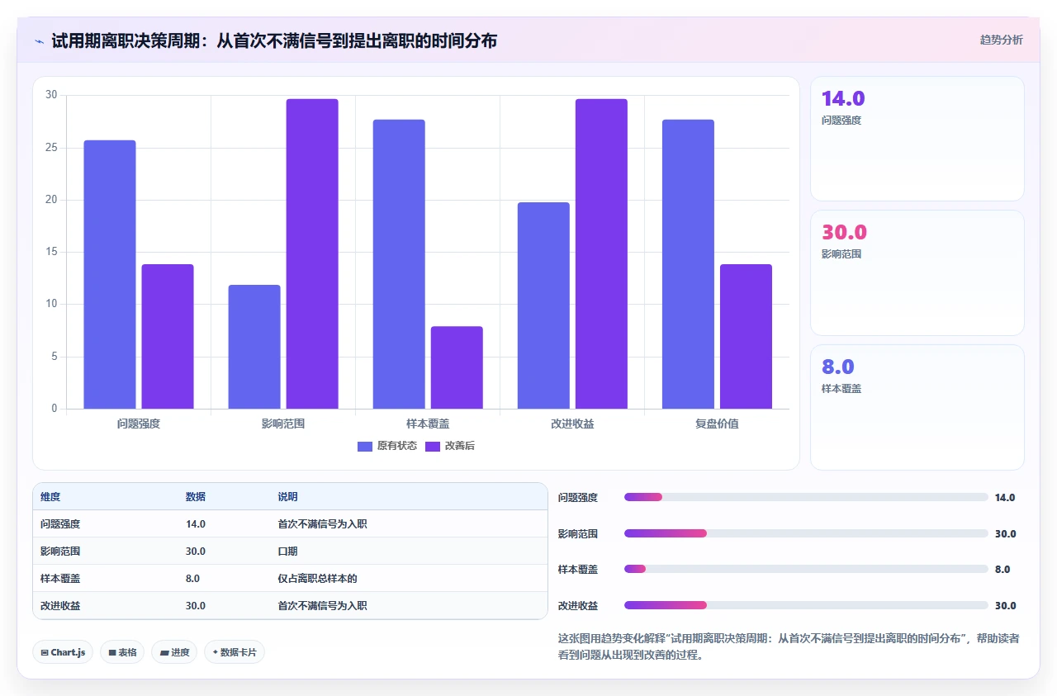This screenshot has height=696, width=1057.
Task: Click the 进度 tag chip
Action: point(174,652)
